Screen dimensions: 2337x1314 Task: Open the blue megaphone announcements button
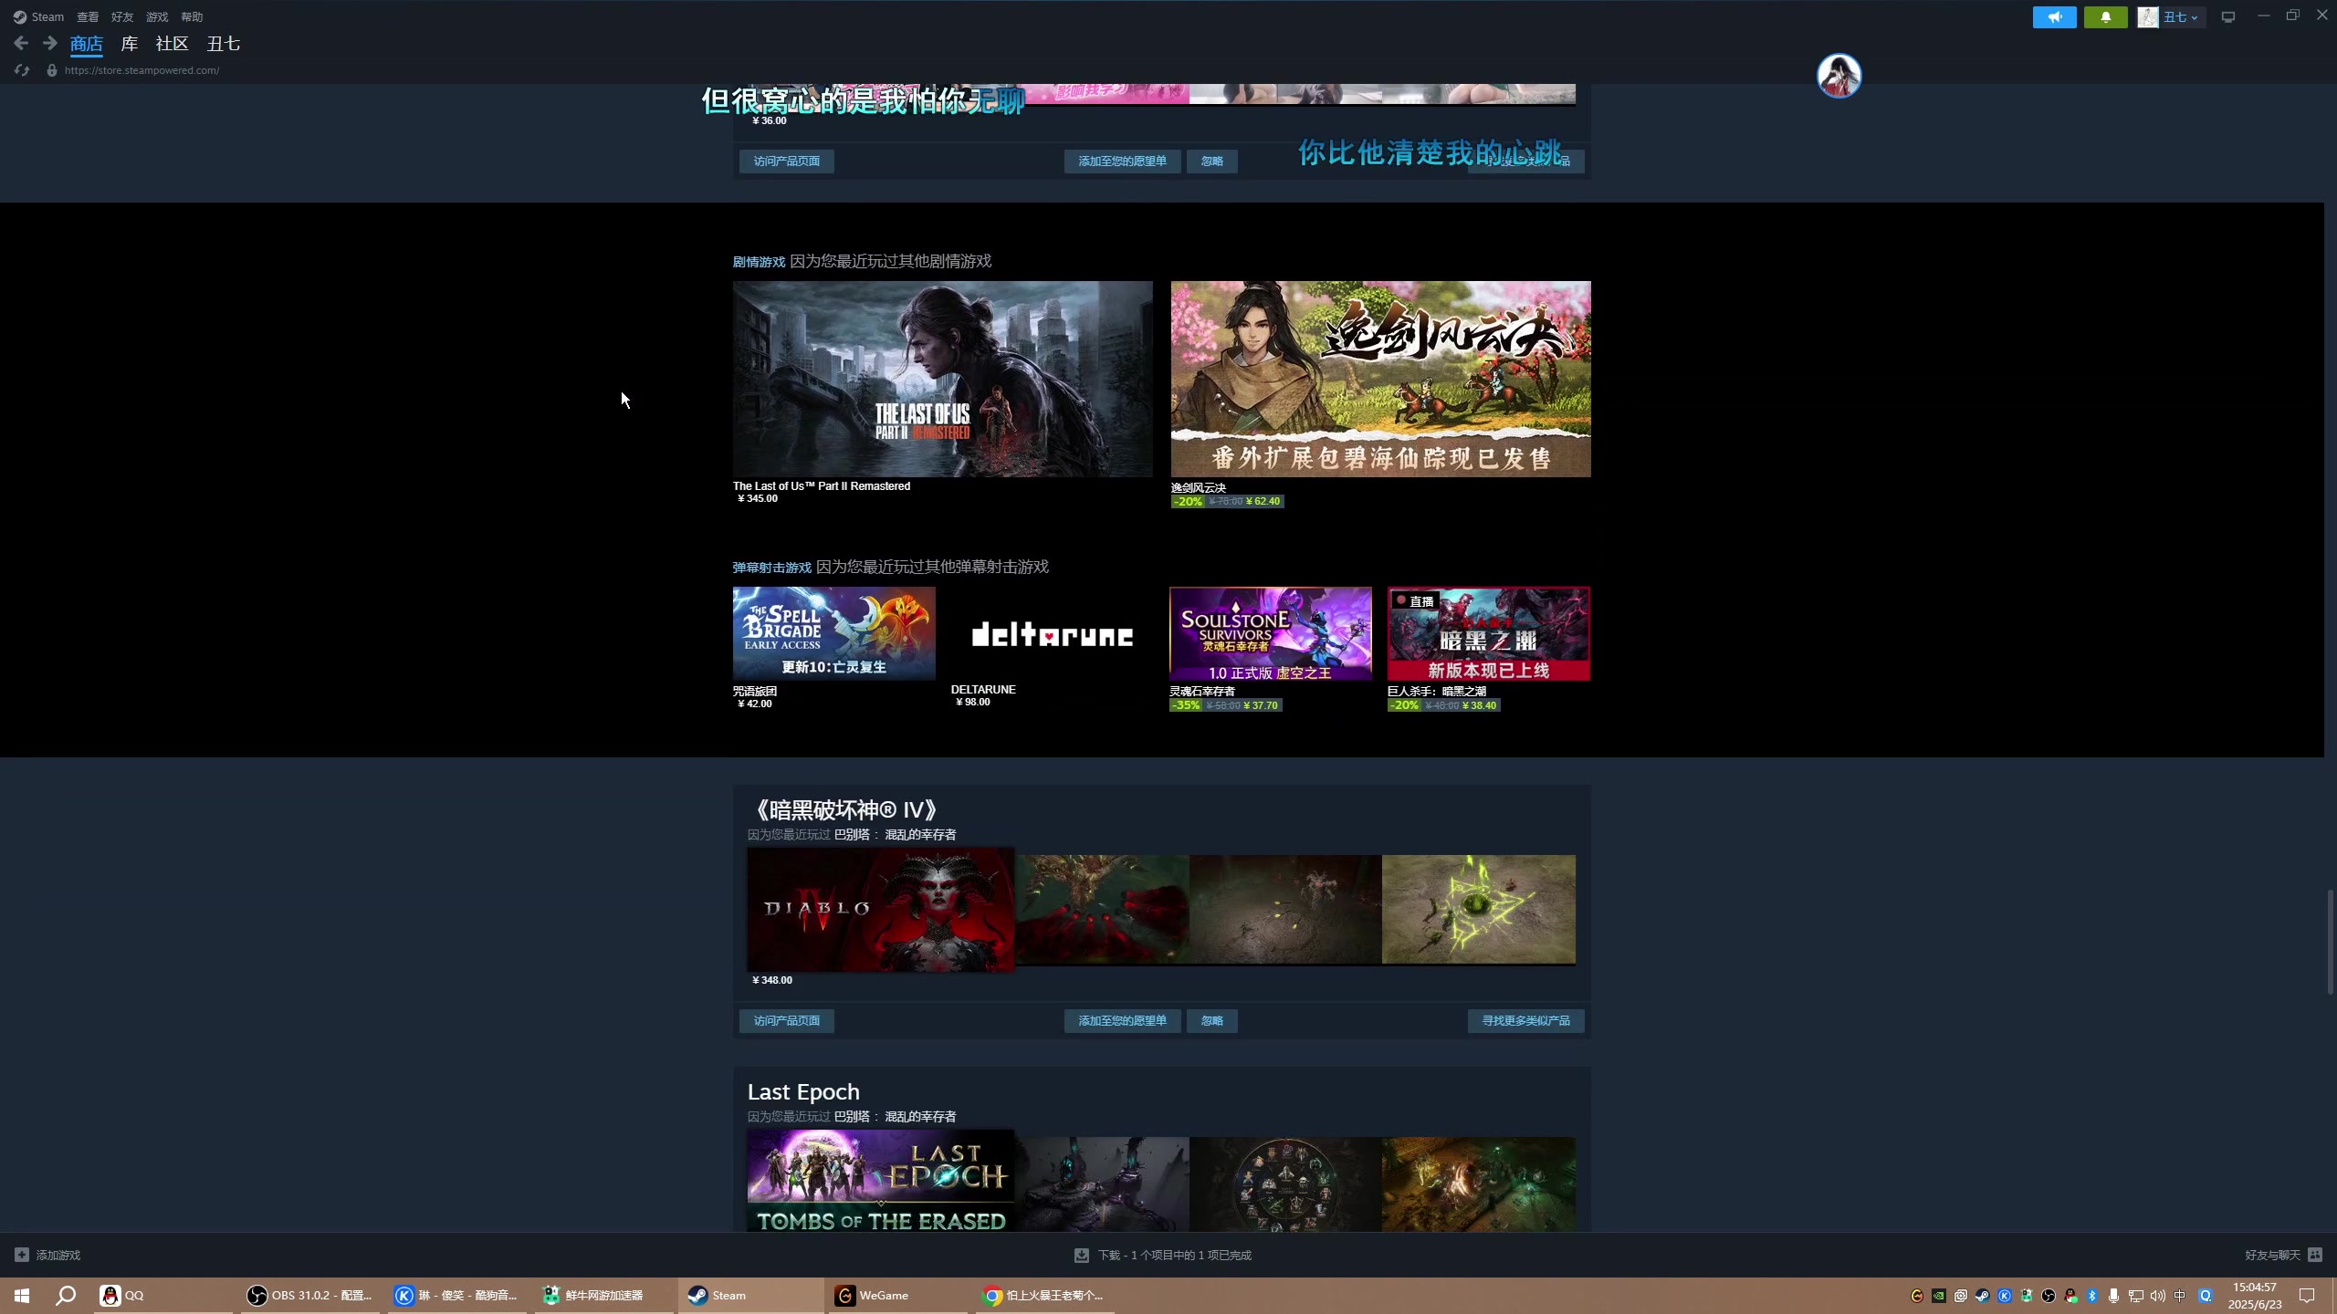(x=2054, y=17)
